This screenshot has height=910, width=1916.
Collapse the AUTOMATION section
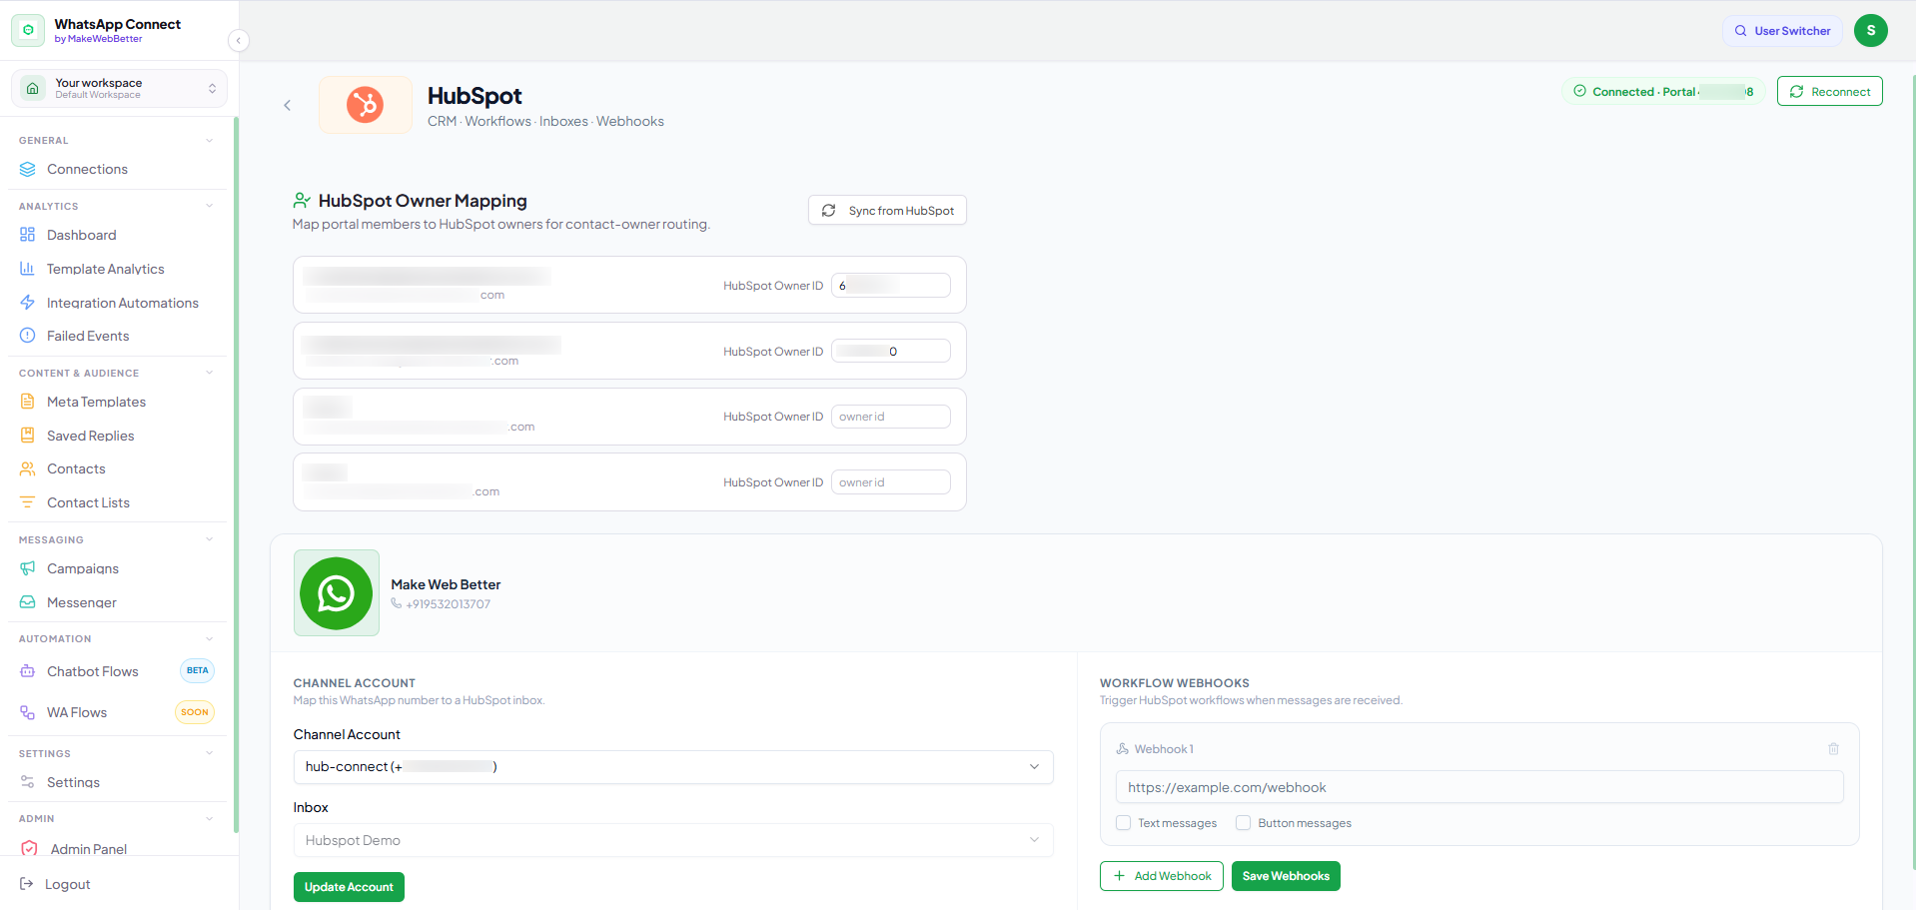[x=209, y=638]
